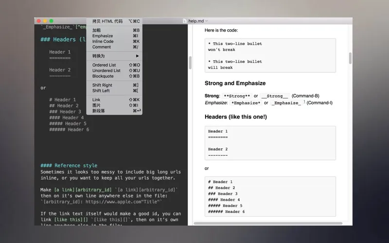Click the yellow minimize window button

coord(45,21)
